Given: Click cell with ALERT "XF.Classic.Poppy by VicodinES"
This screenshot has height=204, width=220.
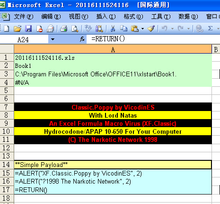Looking at the screenshot, I should pyautogui.click(x=113, y=173).
